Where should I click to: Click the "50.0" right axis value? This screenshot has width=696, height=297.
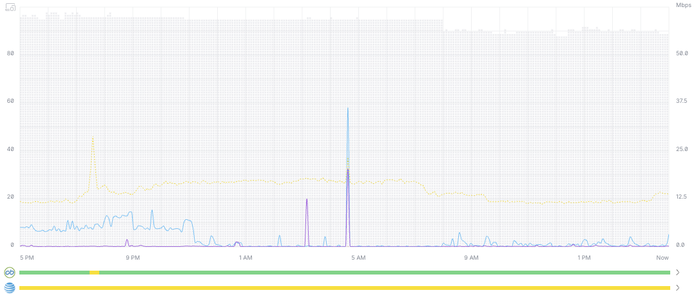click(x=681, y=53)
